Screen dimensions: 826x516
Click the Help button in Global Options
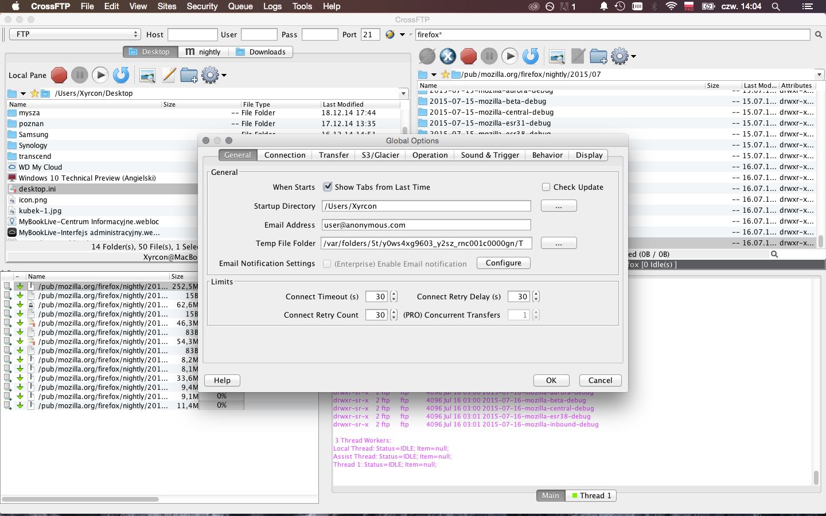pyautogui.click(x=222, y=380)
